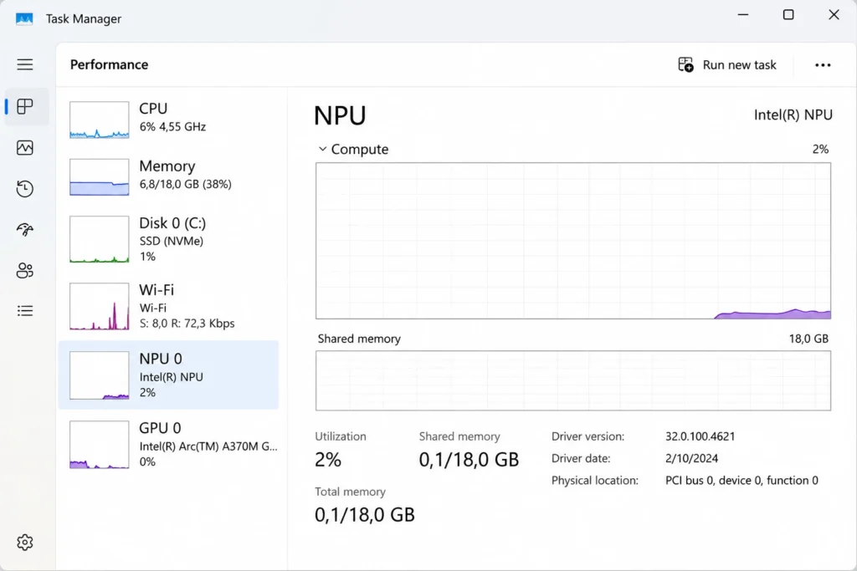Image resolution: width=857 pixels, height=571 pixels.
Task: Click the 6,8/18,0 GB (38%) memory reading
Action: click(185, 184)
